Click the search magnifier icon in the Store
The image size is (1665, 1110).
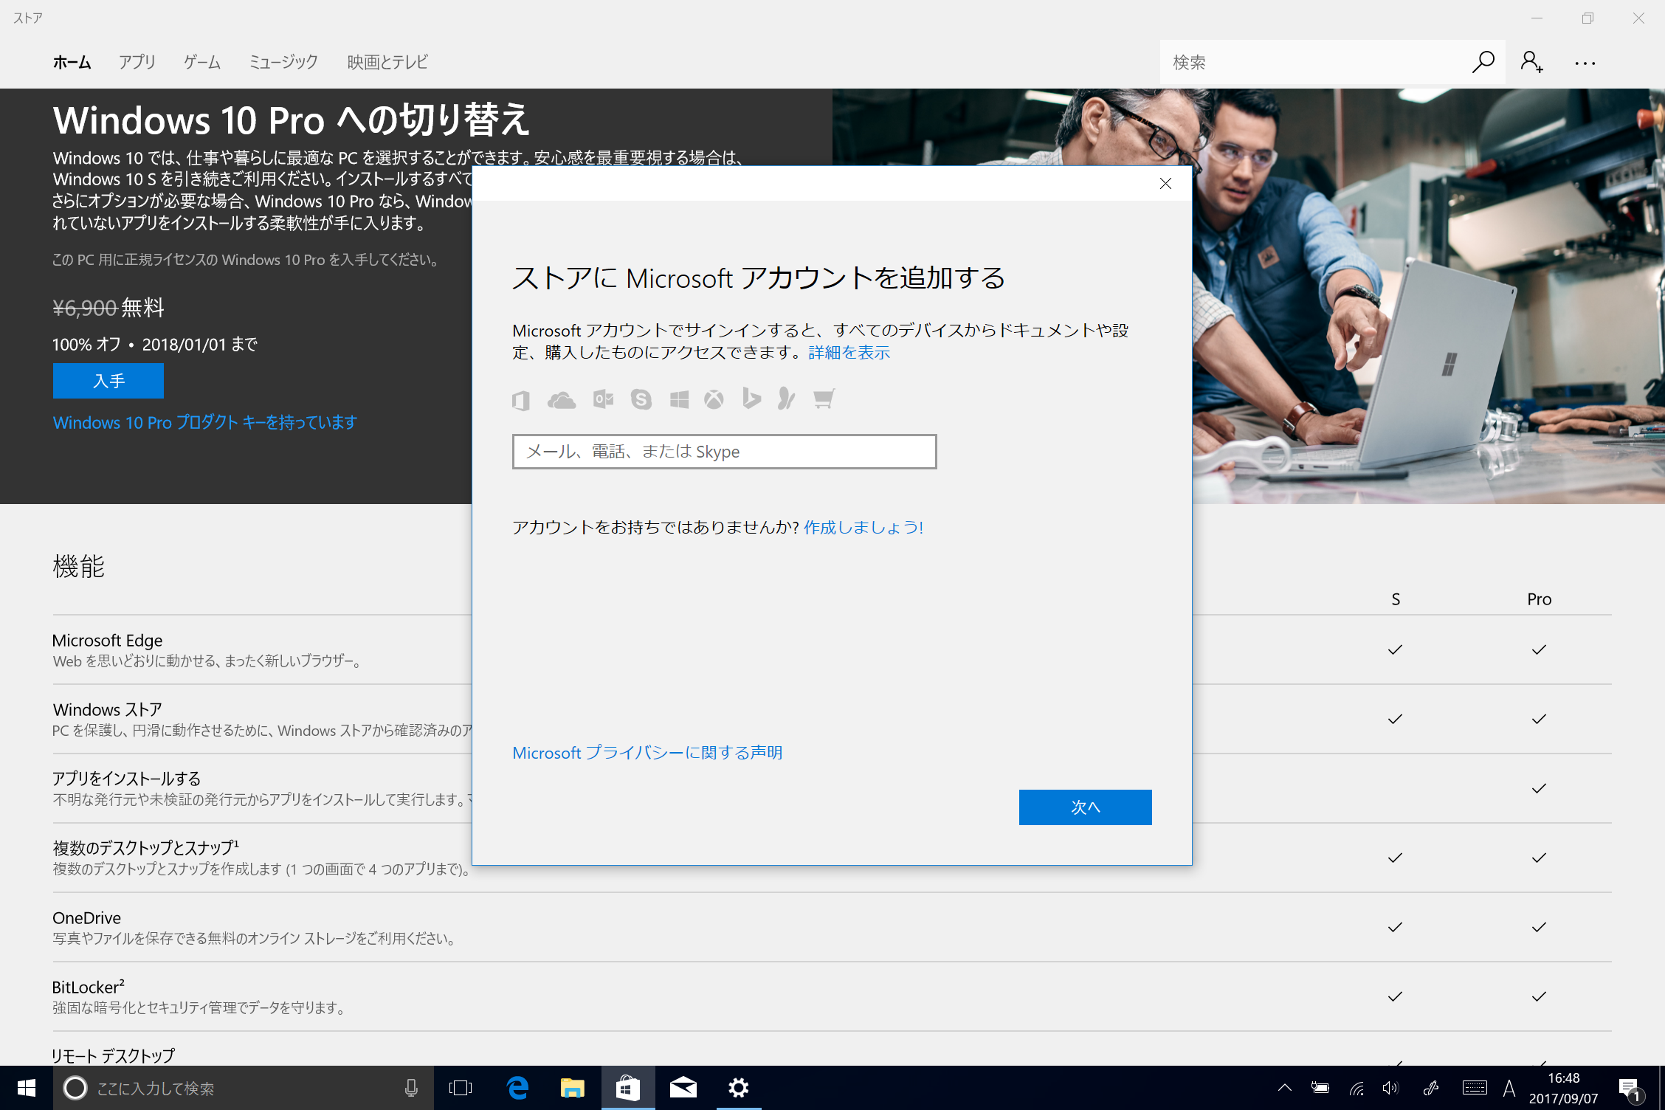click(x=1483, y=62)
